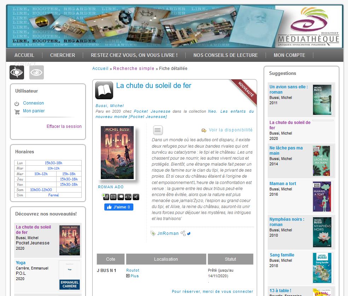348x296 pixels.
Task: Open the comments speech bubble icon
Action: [x=121, y=197]
